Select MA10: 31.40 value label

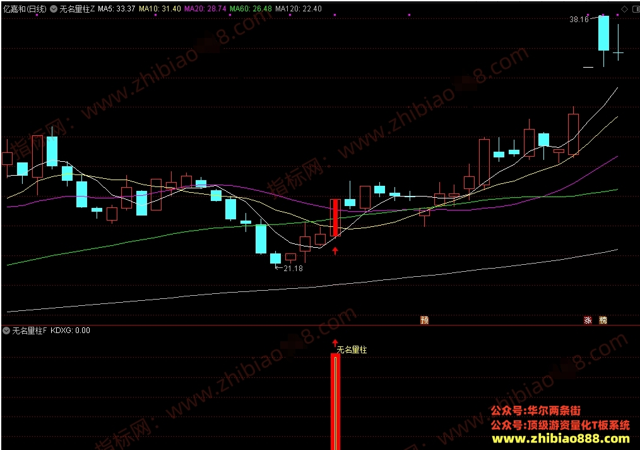(160, 9)
